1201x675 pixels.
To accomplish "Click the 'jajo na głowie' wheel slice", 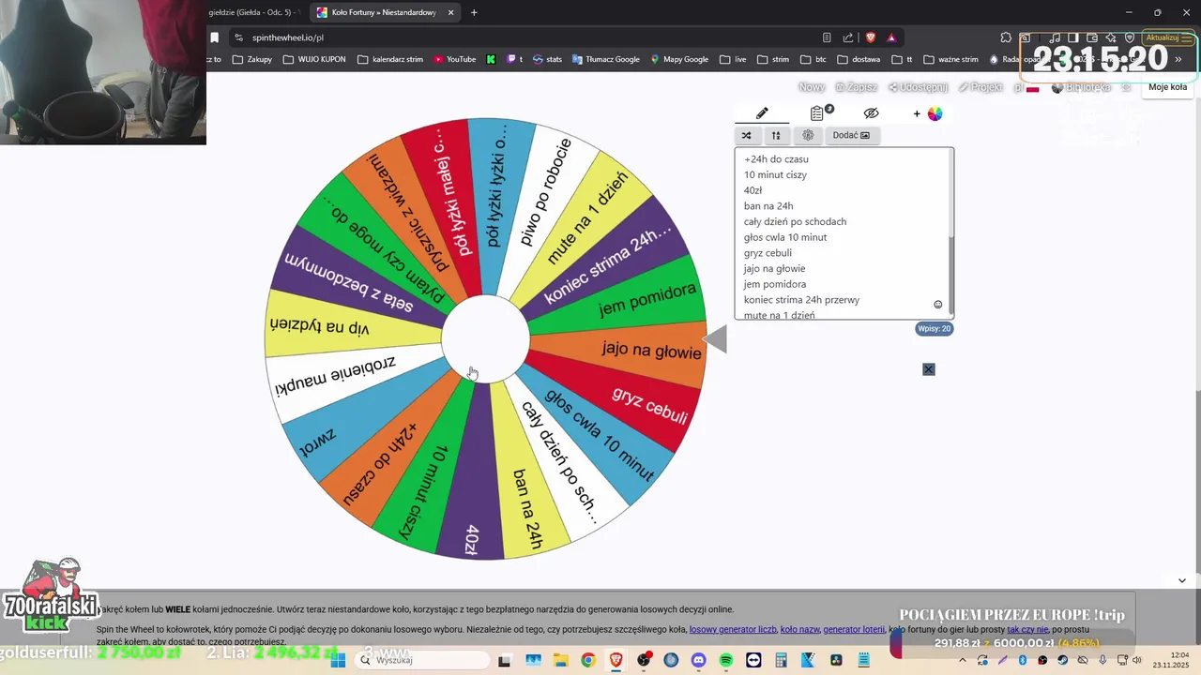I will pos(651,351).
